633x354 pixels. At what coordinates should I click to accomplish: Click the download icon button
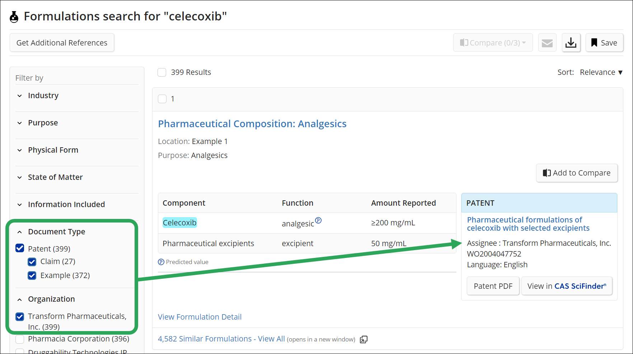(571, 43)
